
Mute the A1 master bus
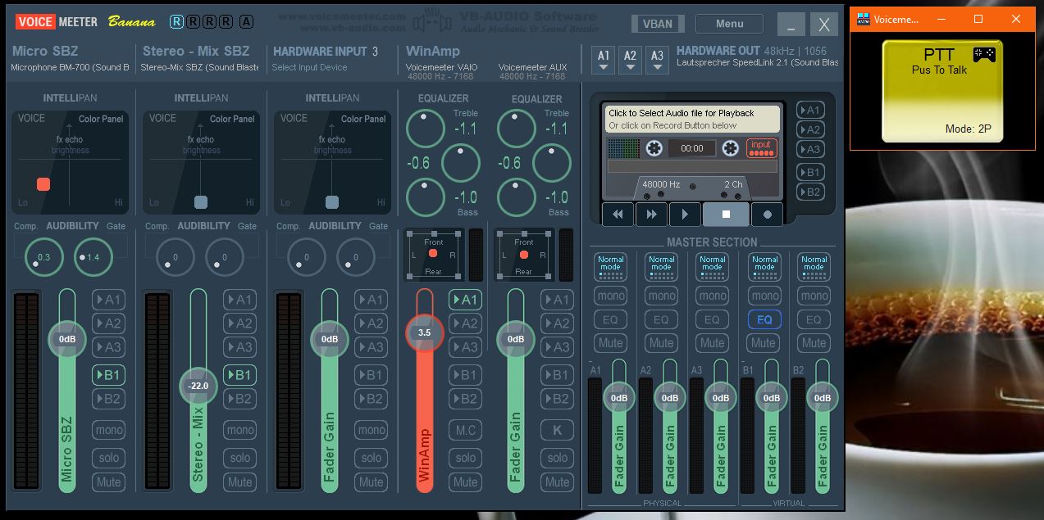610,343
